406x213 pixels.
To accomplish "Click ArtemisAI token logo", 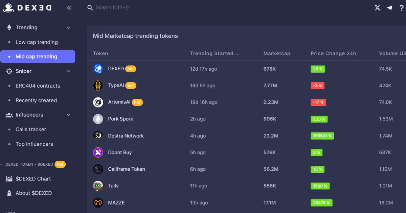I will (98, 102).
